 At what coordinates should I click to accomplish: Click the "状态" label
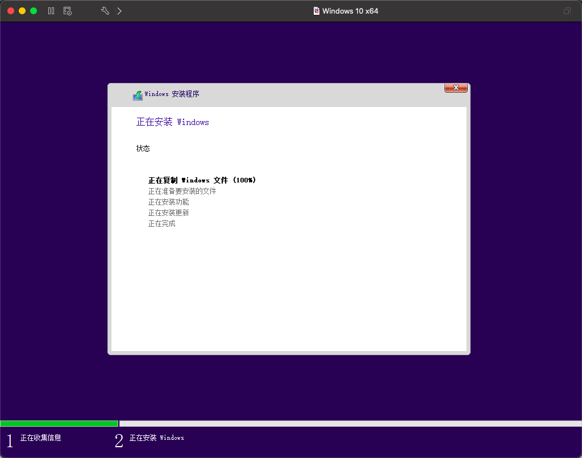(143, 148)
